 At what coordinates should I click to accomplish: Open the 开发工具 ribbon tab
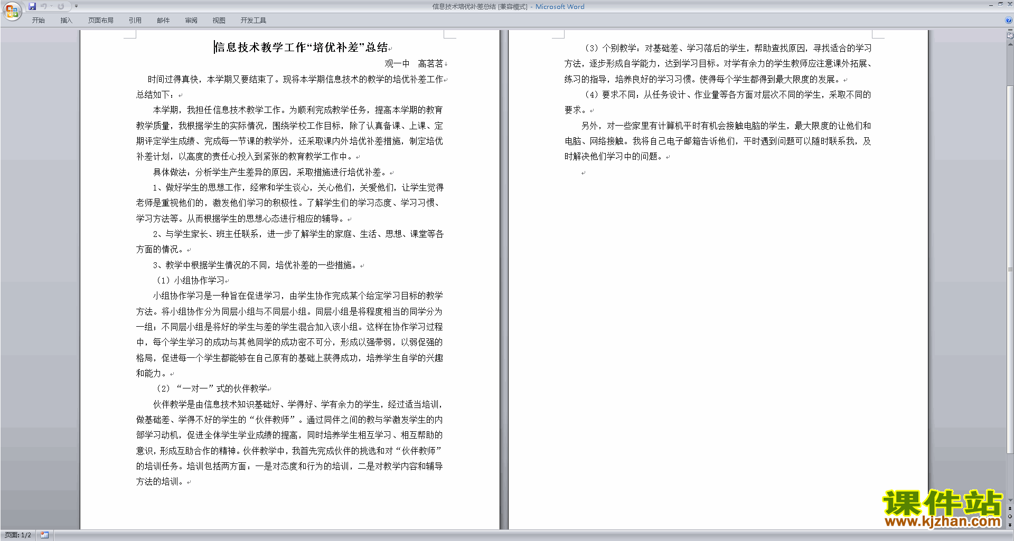[x=253, y=20]
